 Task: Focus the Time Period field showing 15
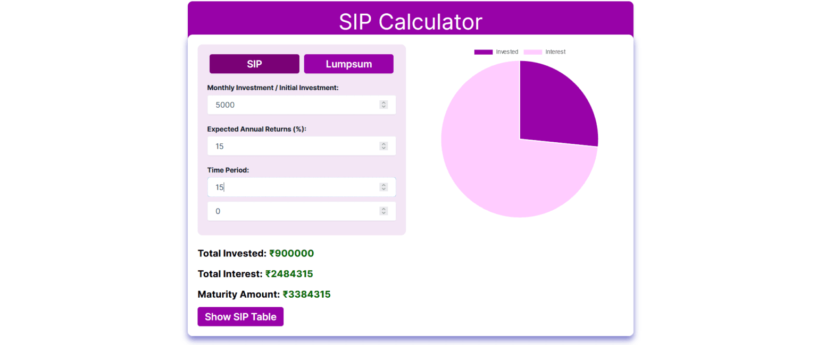[x=302, y=187]
